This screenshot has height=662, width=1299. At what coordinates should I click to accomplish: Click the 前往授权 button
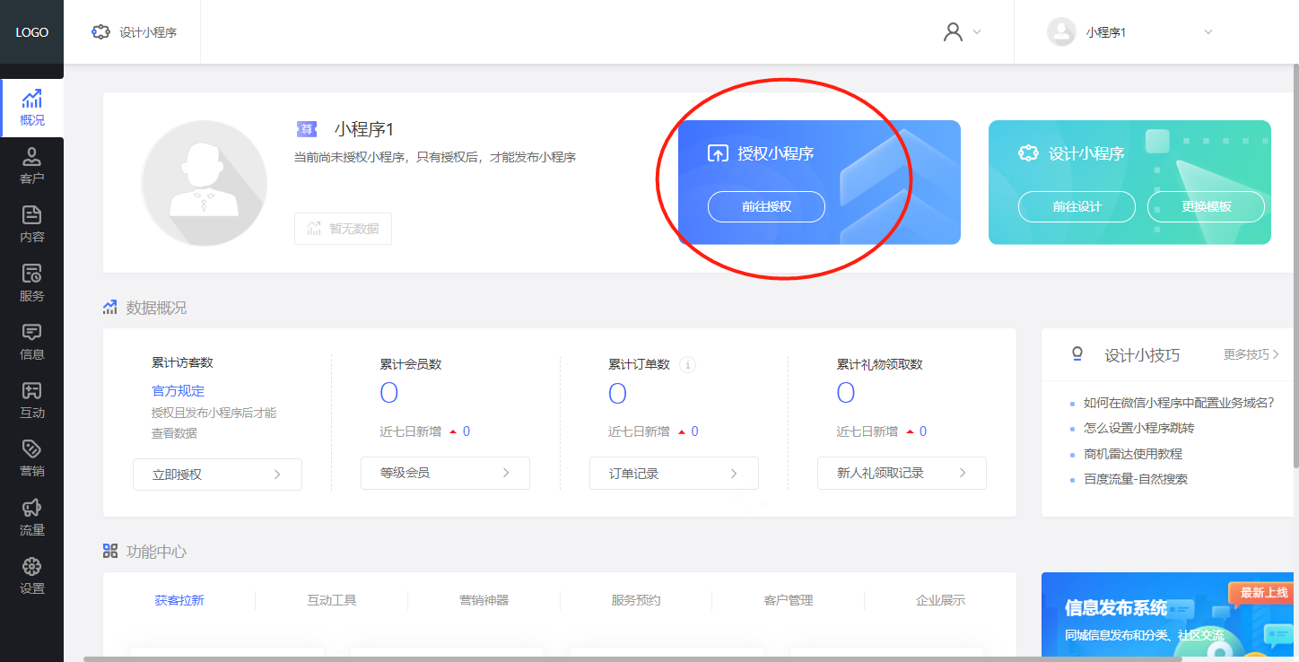pos(766,206)
